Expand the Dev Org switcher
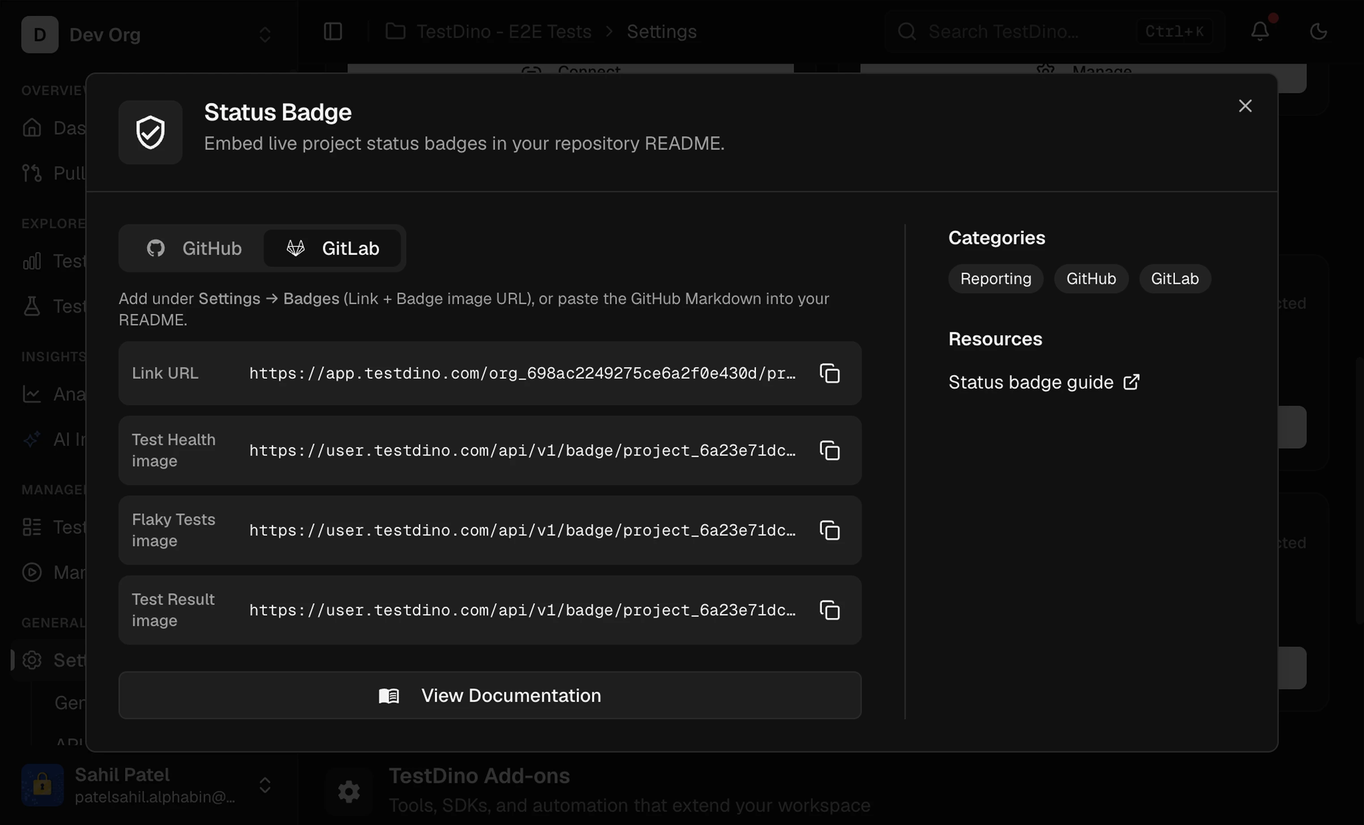 [x=264, y=34]
